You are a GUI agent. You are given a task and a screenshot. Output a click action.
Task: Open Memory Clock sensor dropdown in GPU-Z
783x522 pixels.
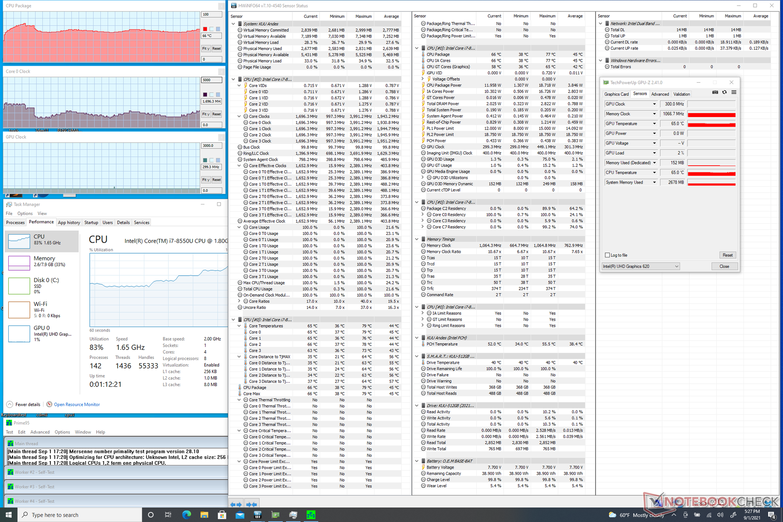click(x=654, y=114)
